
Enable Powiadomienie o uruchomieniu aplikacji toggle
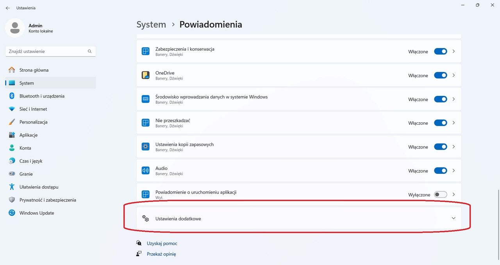[440, 194]
